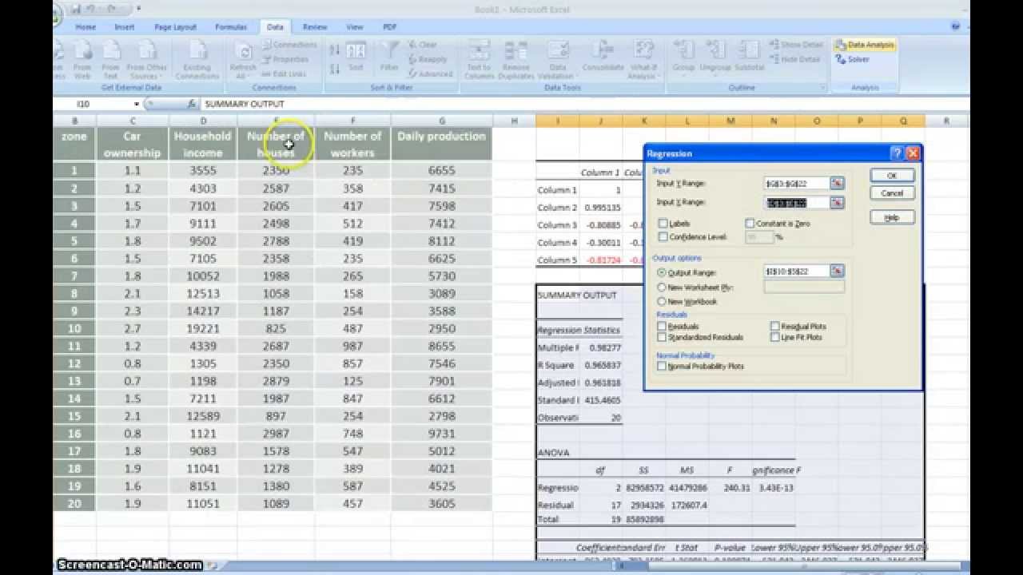Screen dimensions: 1023x575
Task: Open the View ribbon tab
Action: [355, 27]
